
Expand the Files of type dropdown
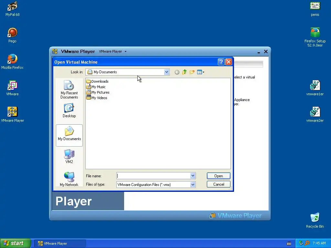point(193,184)
